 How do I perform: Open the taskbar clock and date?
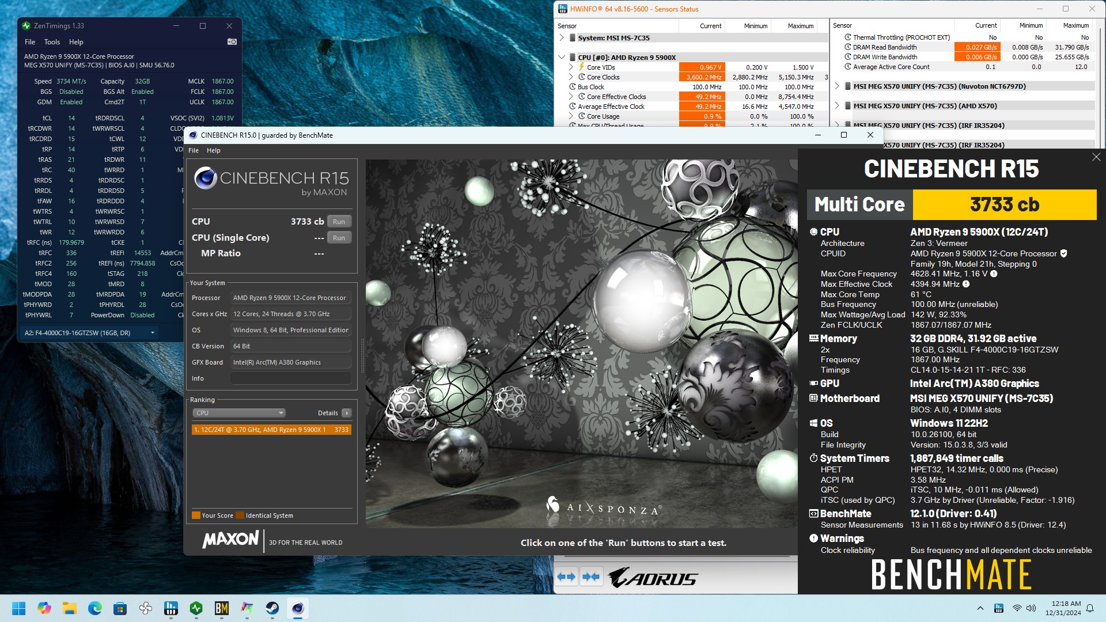1063,608
